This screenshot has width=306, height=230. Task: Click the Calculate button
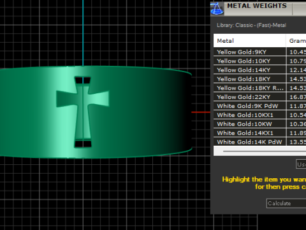(x=286, y=203)
